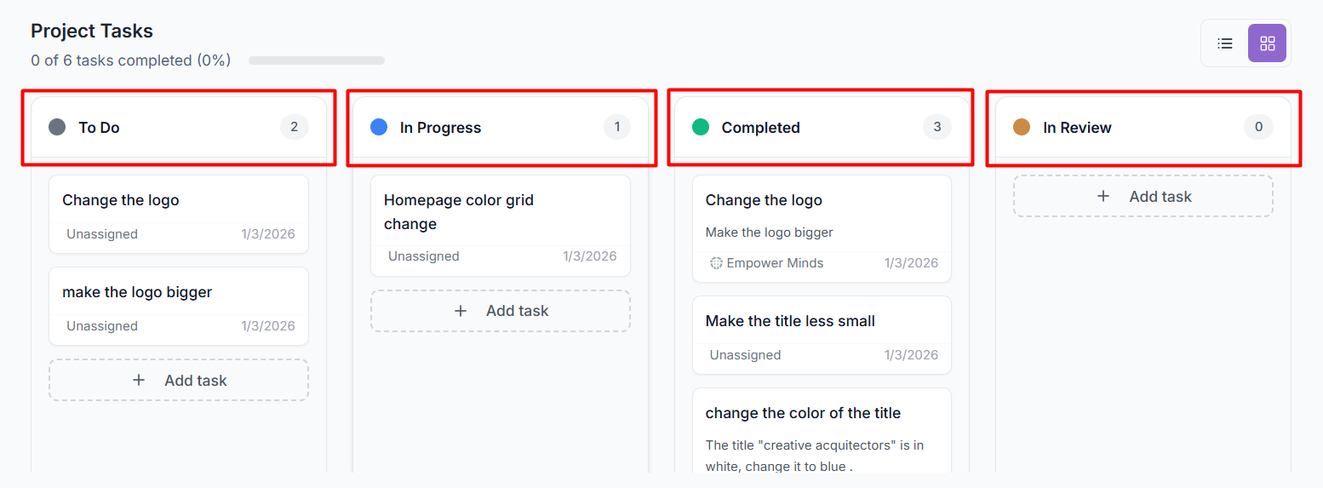Click the plus icon in In Review column
This screenshot has height=488, width=1323.
click(1103, 196)
